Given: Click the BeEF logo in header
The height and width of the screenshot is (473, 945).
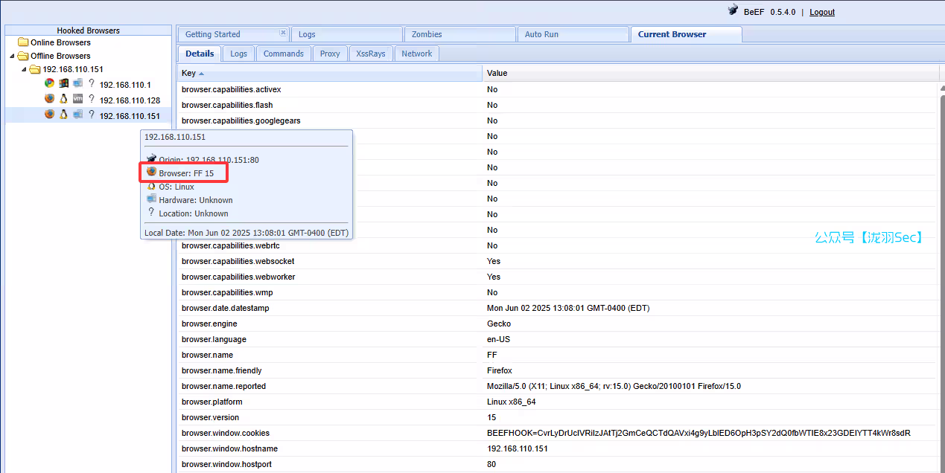Looking at the screenshot, I should pos(733,11).
